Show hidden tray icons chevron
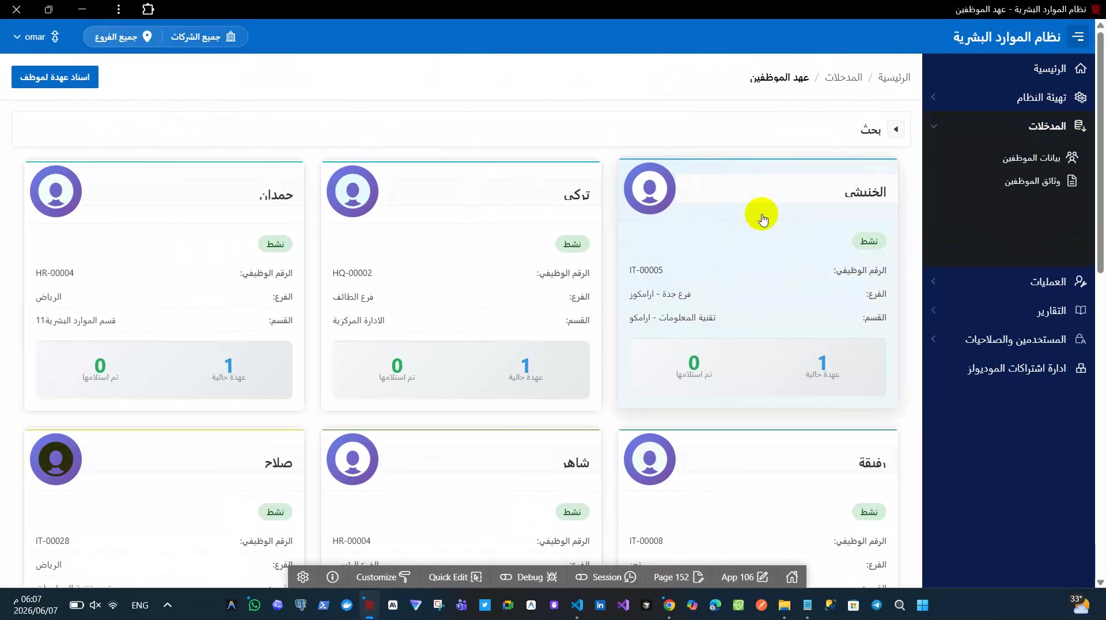 (168, 605)
